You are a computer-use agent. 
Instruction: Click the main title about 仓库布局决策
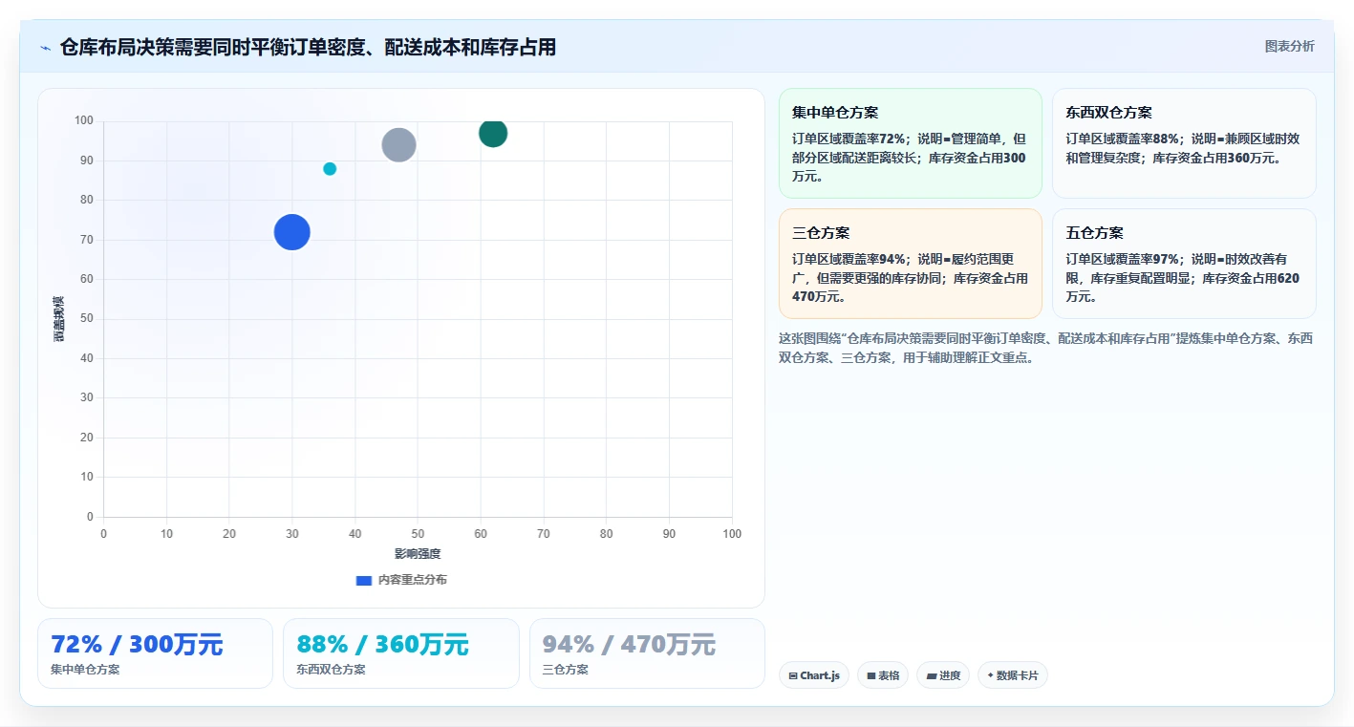(308, 47)
